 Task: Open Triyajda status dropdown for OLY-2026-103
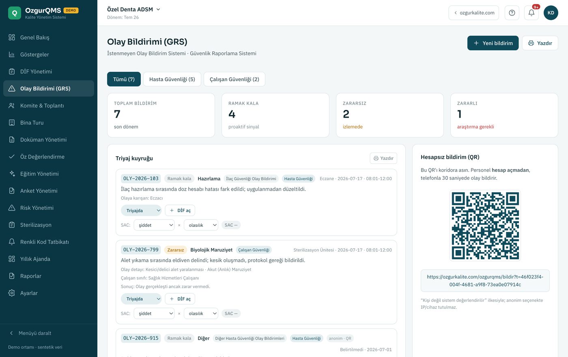[141, 211]
